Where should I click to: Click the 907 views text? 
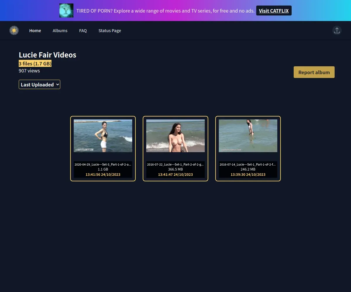[29, 71]
